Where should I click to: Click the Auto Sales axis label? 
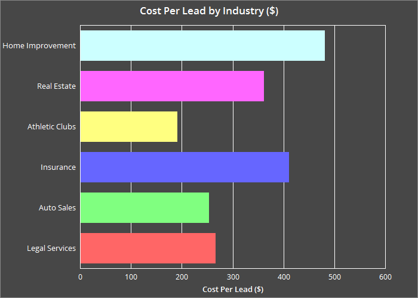(57, 207)
